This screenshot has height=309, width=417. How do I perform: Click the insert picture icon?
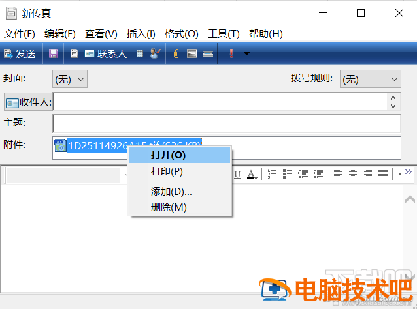192,53
